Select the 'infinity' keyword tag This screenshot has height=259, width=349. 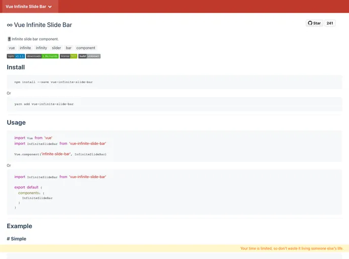point(42,48)
